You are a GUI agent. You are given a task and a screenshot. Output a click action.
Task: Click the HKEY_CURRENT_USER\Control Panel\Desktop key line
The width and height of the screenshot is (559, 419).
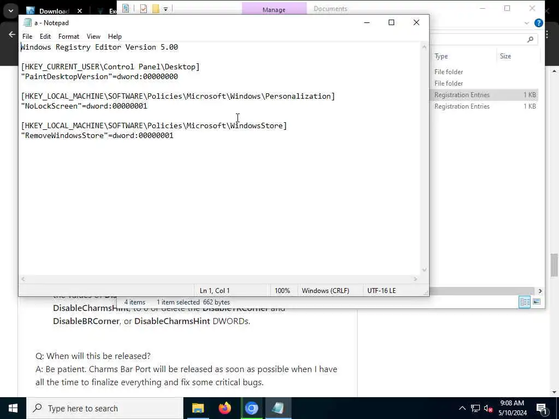point(110,67)
